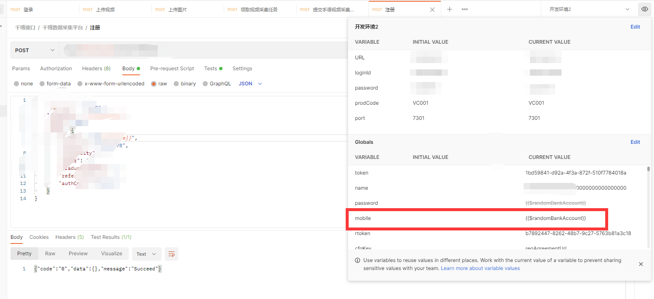Open the tab overflow ellipsis menu
The image size is (654, 299).
tap(464, 9)
